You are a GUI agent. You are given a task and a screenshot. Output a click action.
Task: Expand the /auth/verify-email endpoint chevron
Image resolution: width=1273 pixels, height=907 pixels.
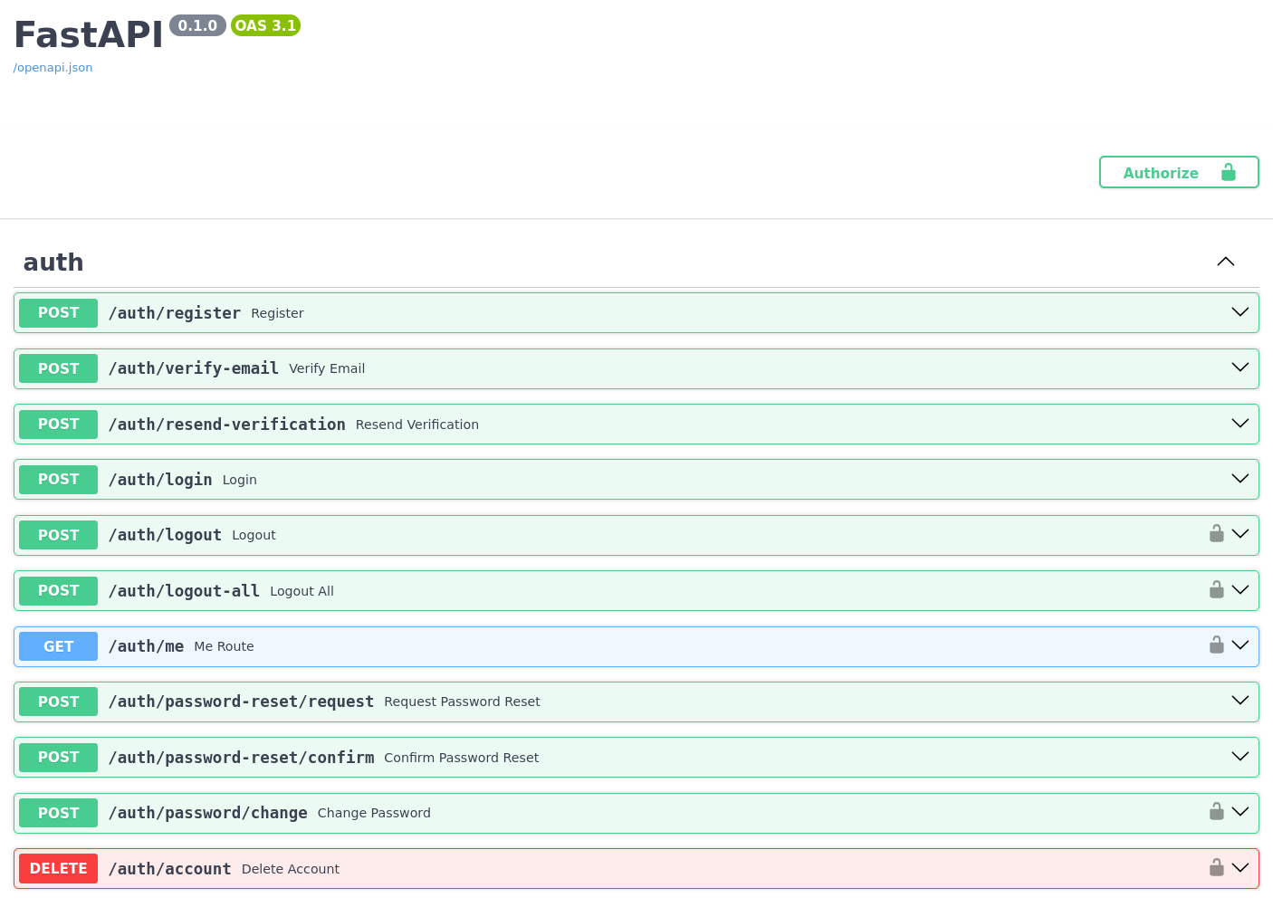coord(1240,368)
